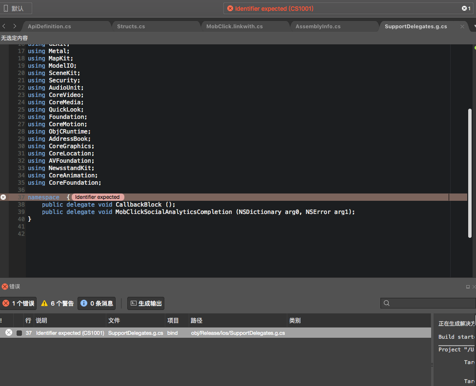Image resolution: width=476 pixels, height=386 pixels.
Task: Click the green marker in the editor's right margin
Action: [x=475, y=48]
